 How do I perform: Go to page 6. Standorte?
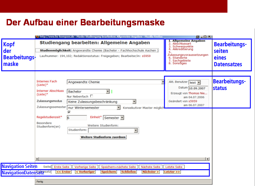[178, 58]
